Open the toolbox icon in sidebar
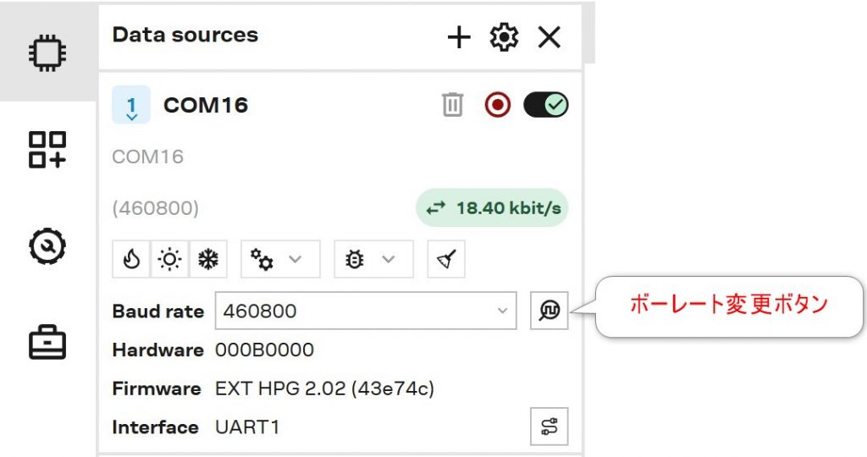 (47, 343)
